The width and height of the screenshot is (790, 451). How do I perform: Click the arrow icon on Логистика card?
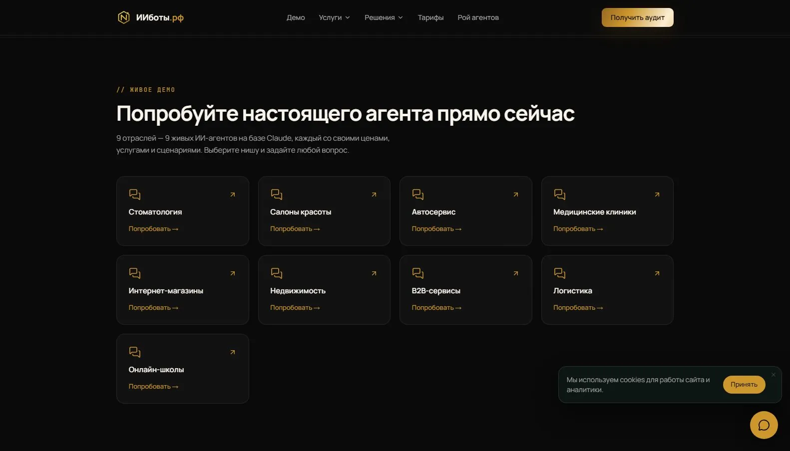click(657, 273)
